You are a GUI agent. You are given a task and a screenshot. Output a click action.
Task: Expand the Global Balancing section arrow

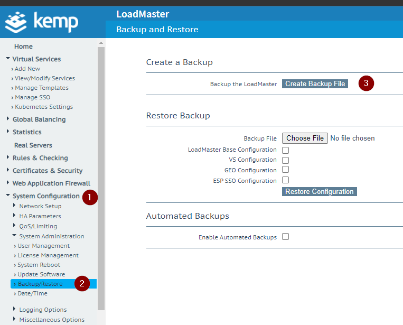(8, 118)
